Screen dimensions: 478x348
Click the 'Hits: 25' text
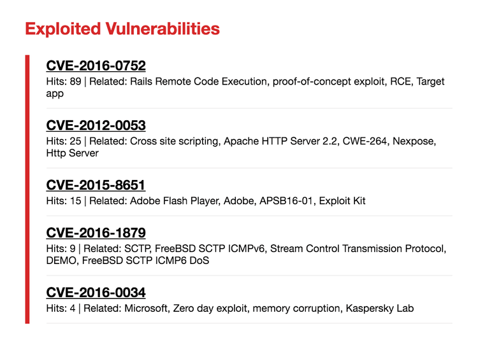[x=64, y=141]
